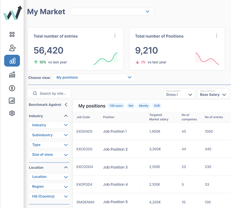Select job code GMGENM4
Image resolution: width=231 pixels, height=208 pixels.
point(85,202)
